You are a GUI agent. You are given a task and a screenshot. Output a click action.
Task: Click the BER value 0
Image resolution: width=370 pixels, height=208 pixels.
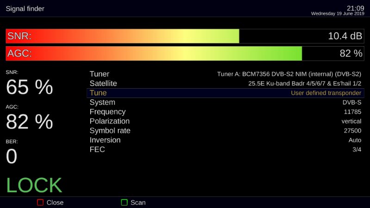[x=12, y=156]
